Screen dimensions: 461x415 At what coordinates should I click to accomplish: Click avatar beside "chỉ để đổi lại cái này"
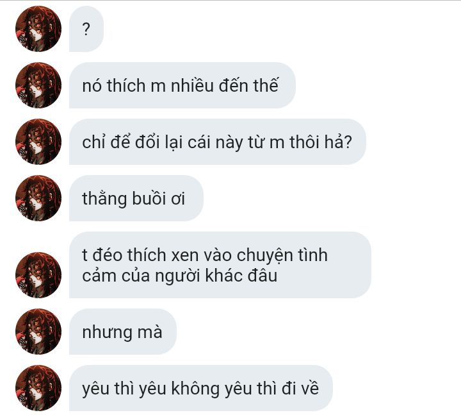tap(38, 142)
